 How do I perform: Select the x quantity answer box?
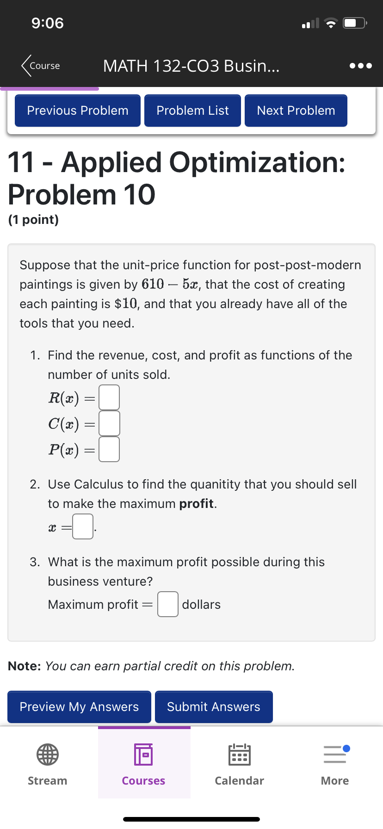click(82, 526)
